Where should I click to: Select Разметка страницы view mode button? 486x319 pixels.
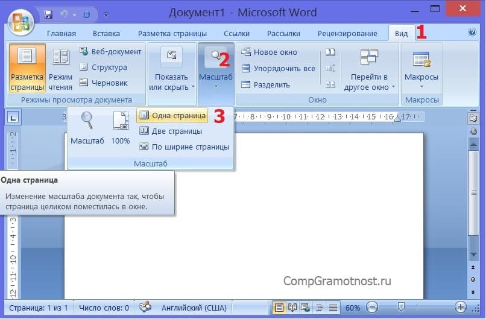pyautogui.click(x=27, y=68)
